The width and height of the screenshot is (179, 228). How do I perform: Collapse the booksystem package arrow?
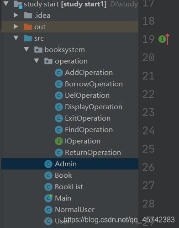(26, 49)
